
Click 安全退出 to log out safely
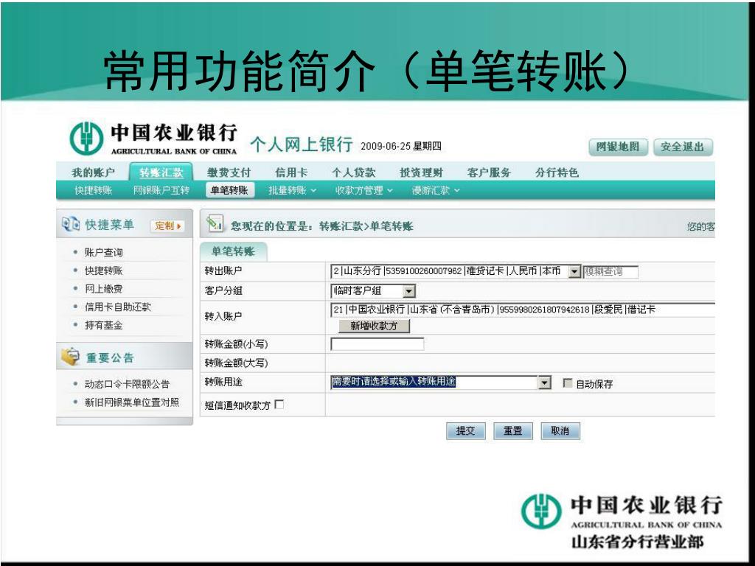682,147
